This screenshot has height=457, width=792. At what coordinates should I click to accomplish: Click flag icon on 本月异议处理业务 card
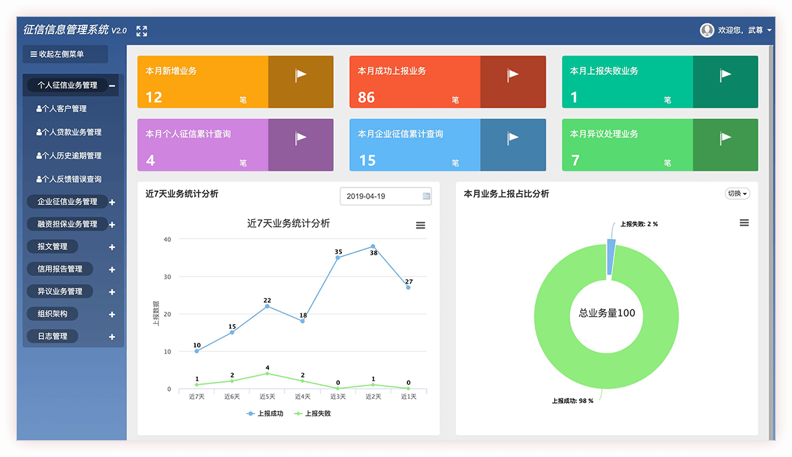(x=725, y=138)
